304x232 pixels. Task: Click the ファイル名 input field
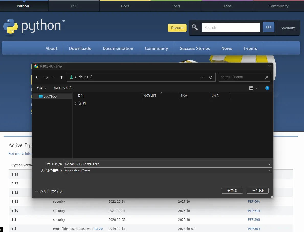tap(168, 164)
